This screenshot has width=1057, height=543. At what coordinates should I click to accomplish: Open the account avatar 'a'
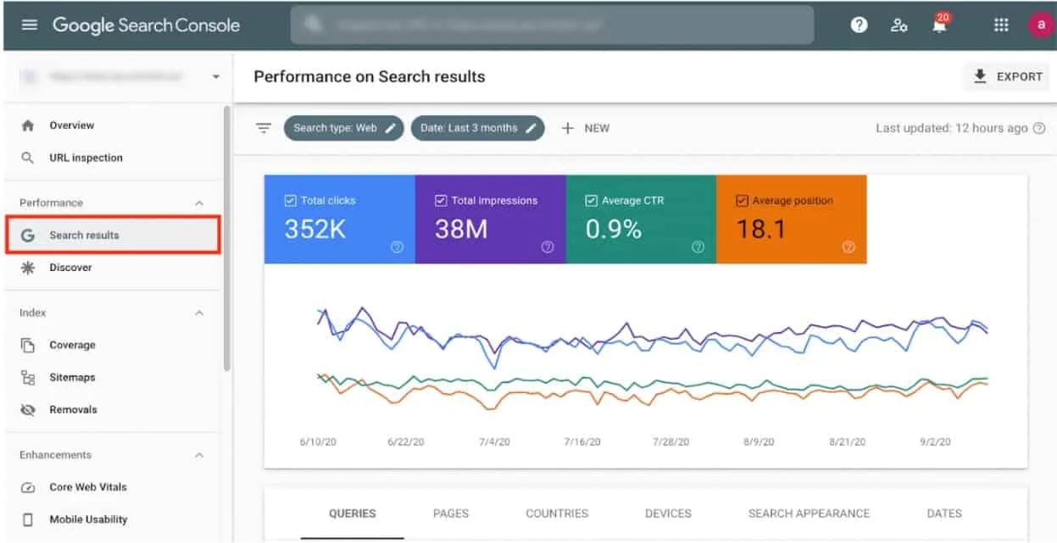click(x=1040, y=25)
